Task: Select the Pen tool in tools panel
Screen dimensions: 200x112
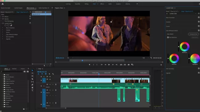Action: [32, 84]
